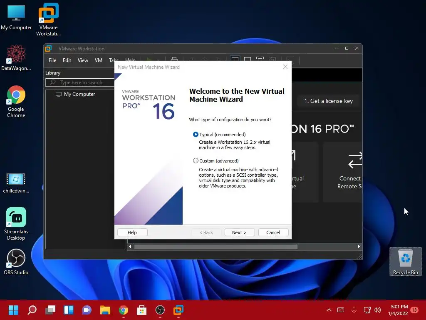This screenshot has width=426, height=320.
Task: Click the network tray icon
Action: coord(367,310)
